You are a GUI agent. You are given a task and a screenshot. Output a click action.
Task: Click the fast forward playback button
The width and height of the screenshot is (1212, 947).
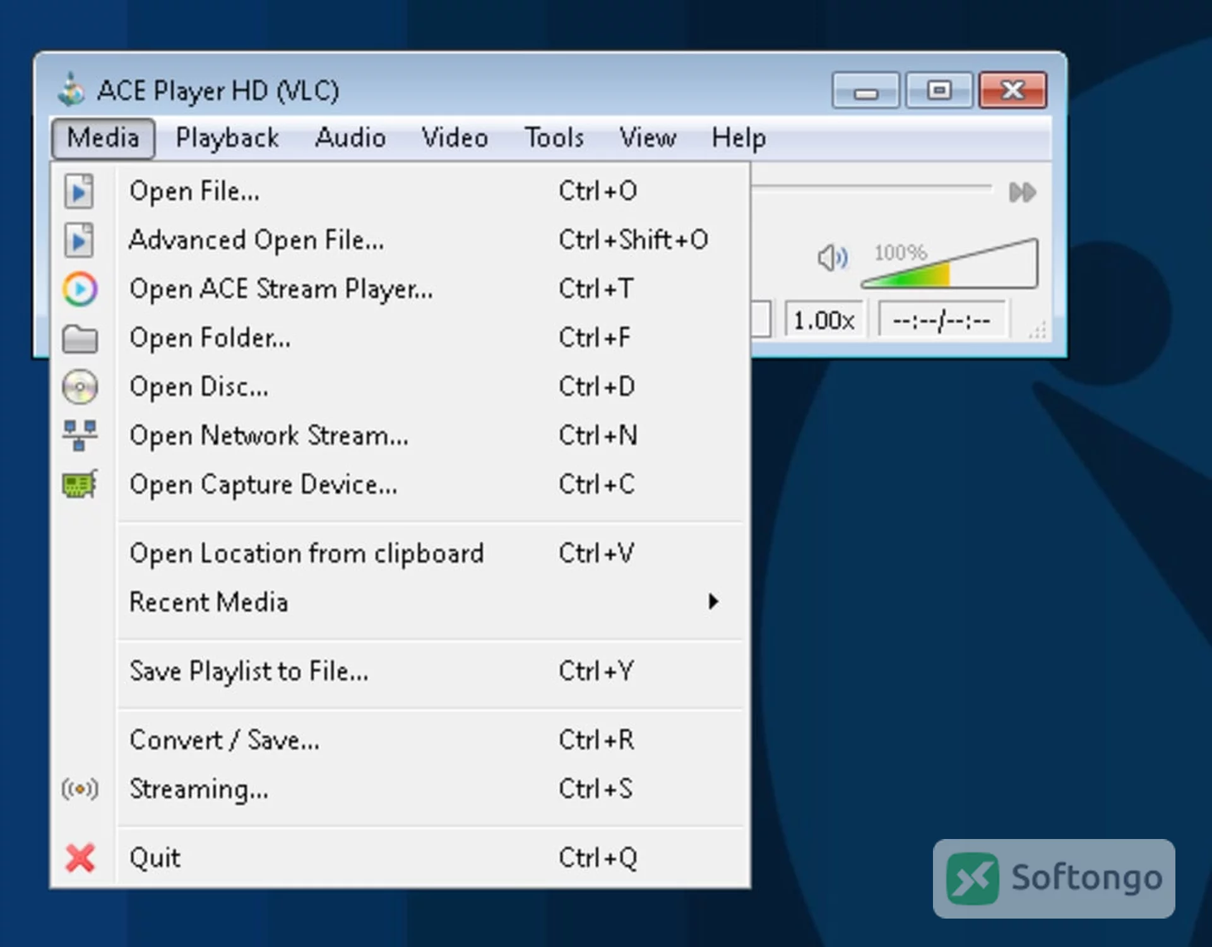(1022, 192)
